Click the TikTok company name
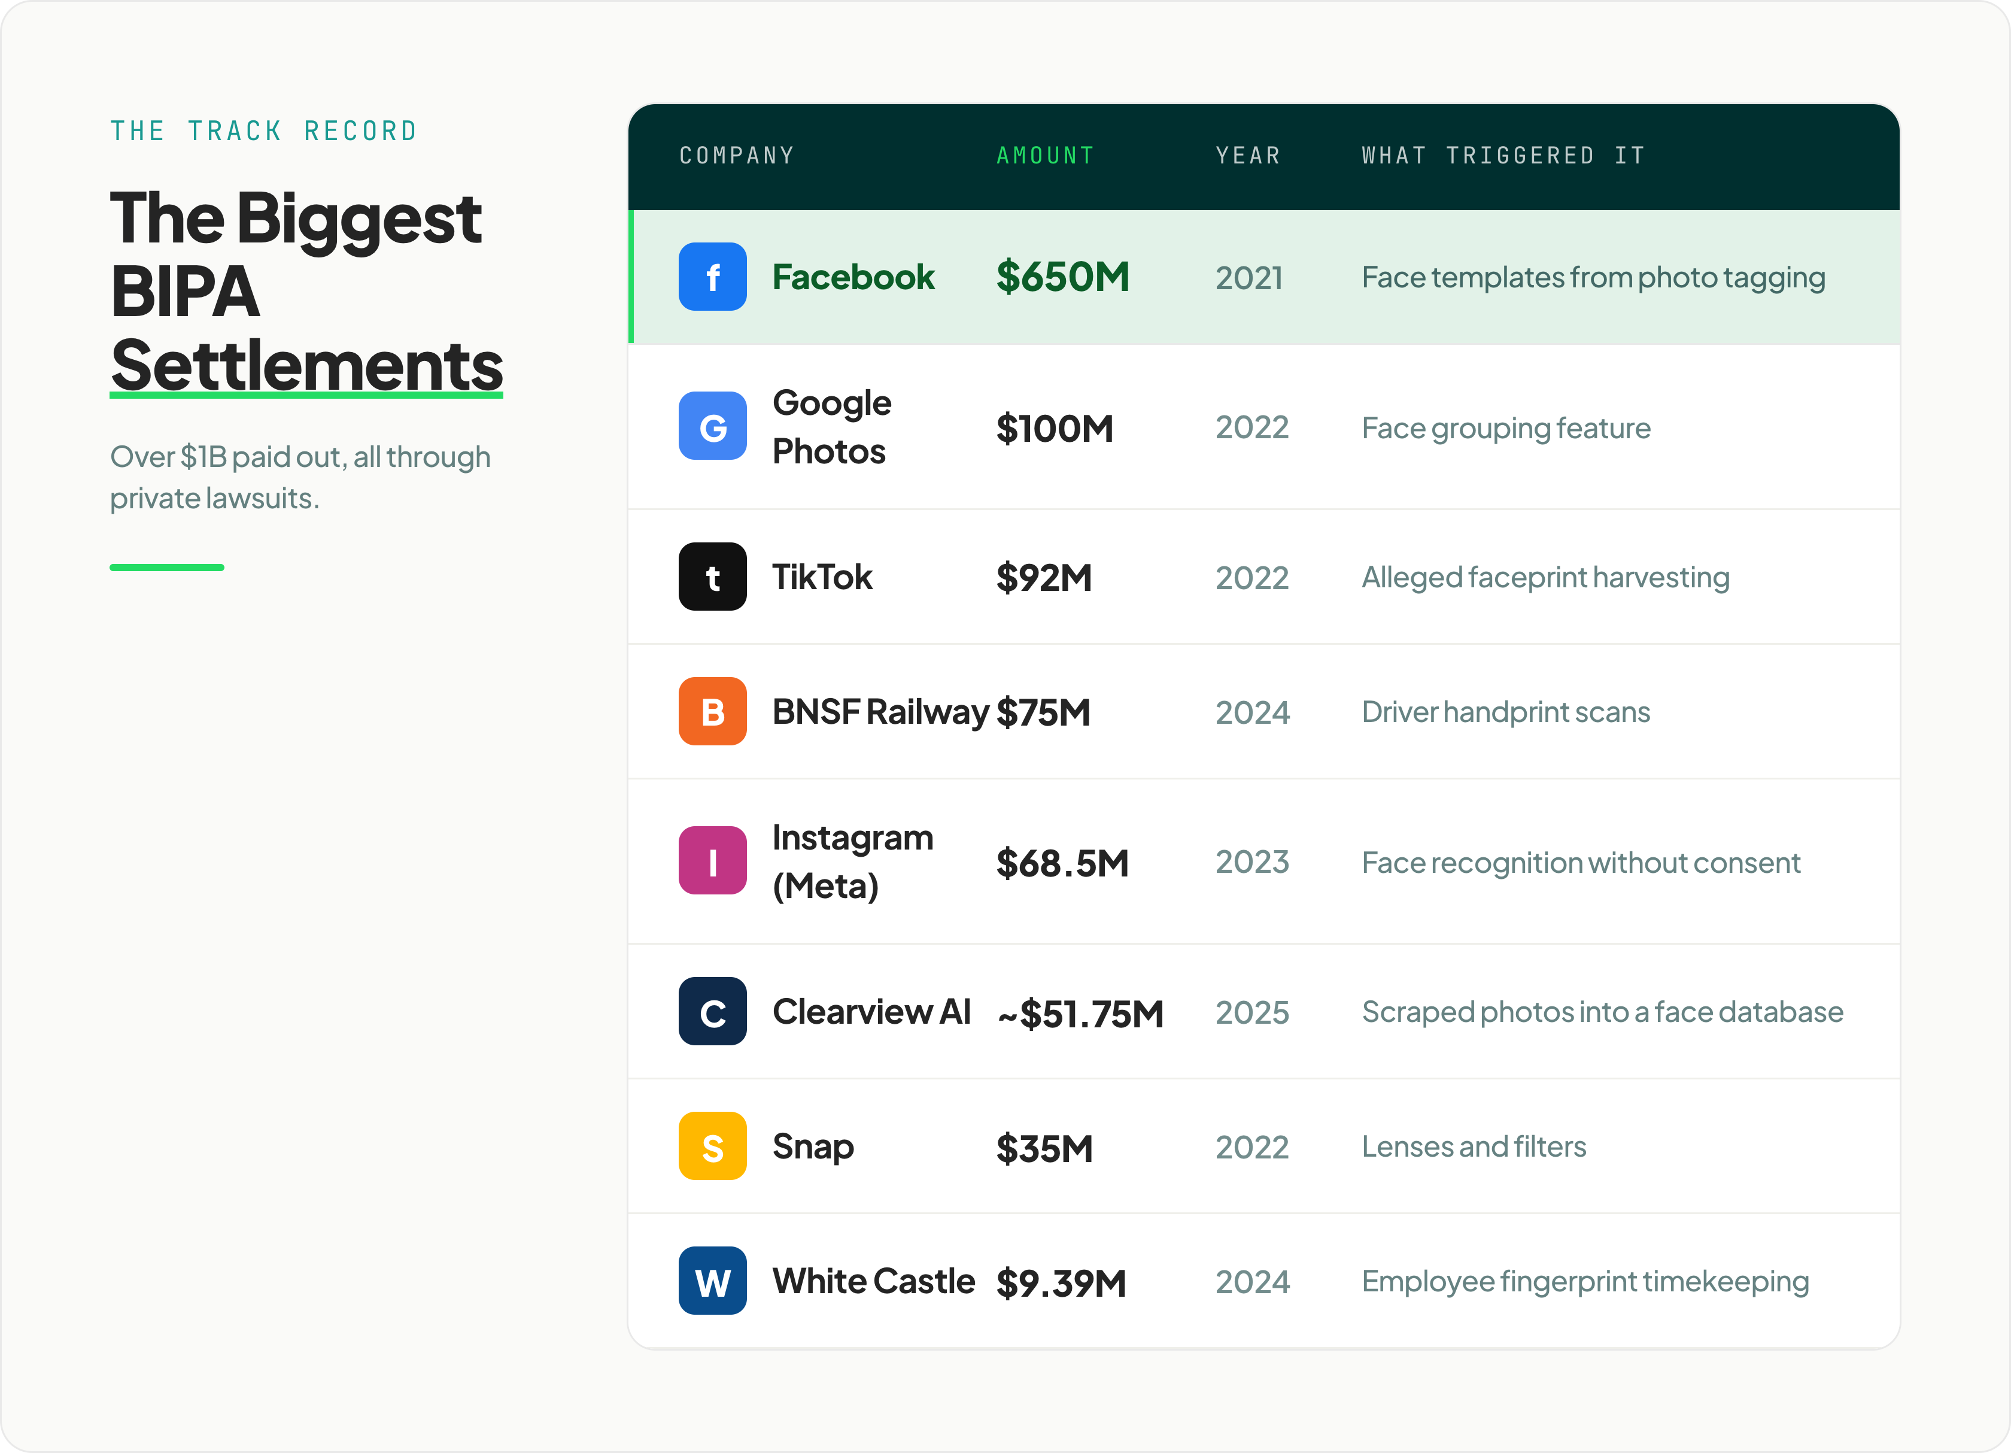This screenshot has width=2011, height=1453. [822, 577]
